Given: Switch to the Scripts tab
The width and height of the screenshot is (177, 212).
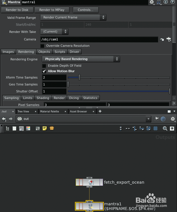Looking at the screenshot, I should point(60,52).
